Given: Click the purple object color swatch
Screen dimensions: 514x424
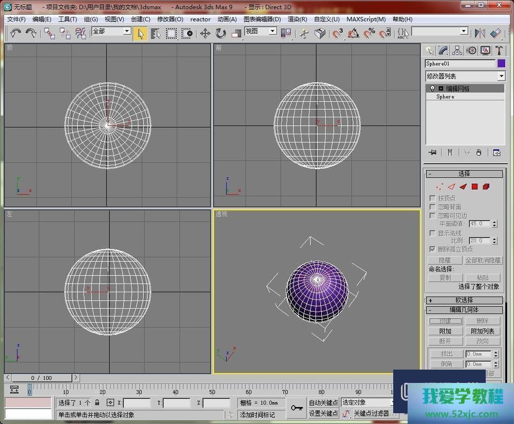Looking at the screenshot, I should [x=501, y=64].
